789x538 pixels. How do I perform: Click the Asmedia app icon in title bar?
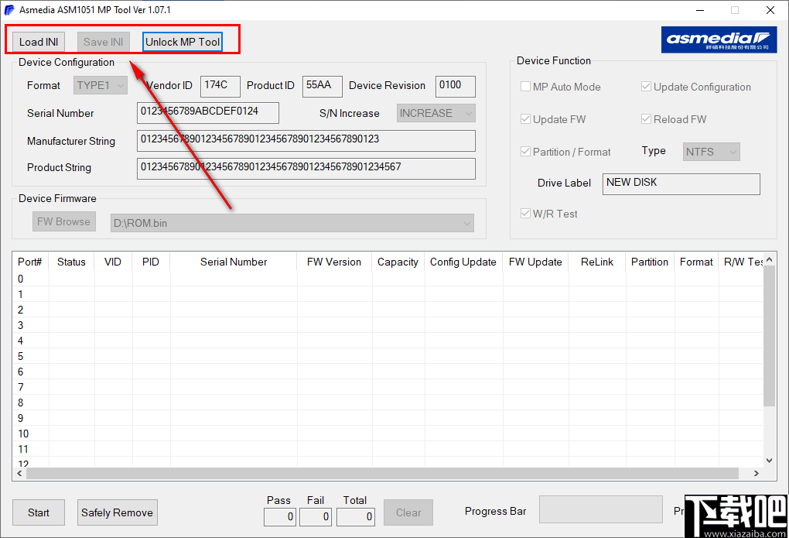click(x=11, y=10)
